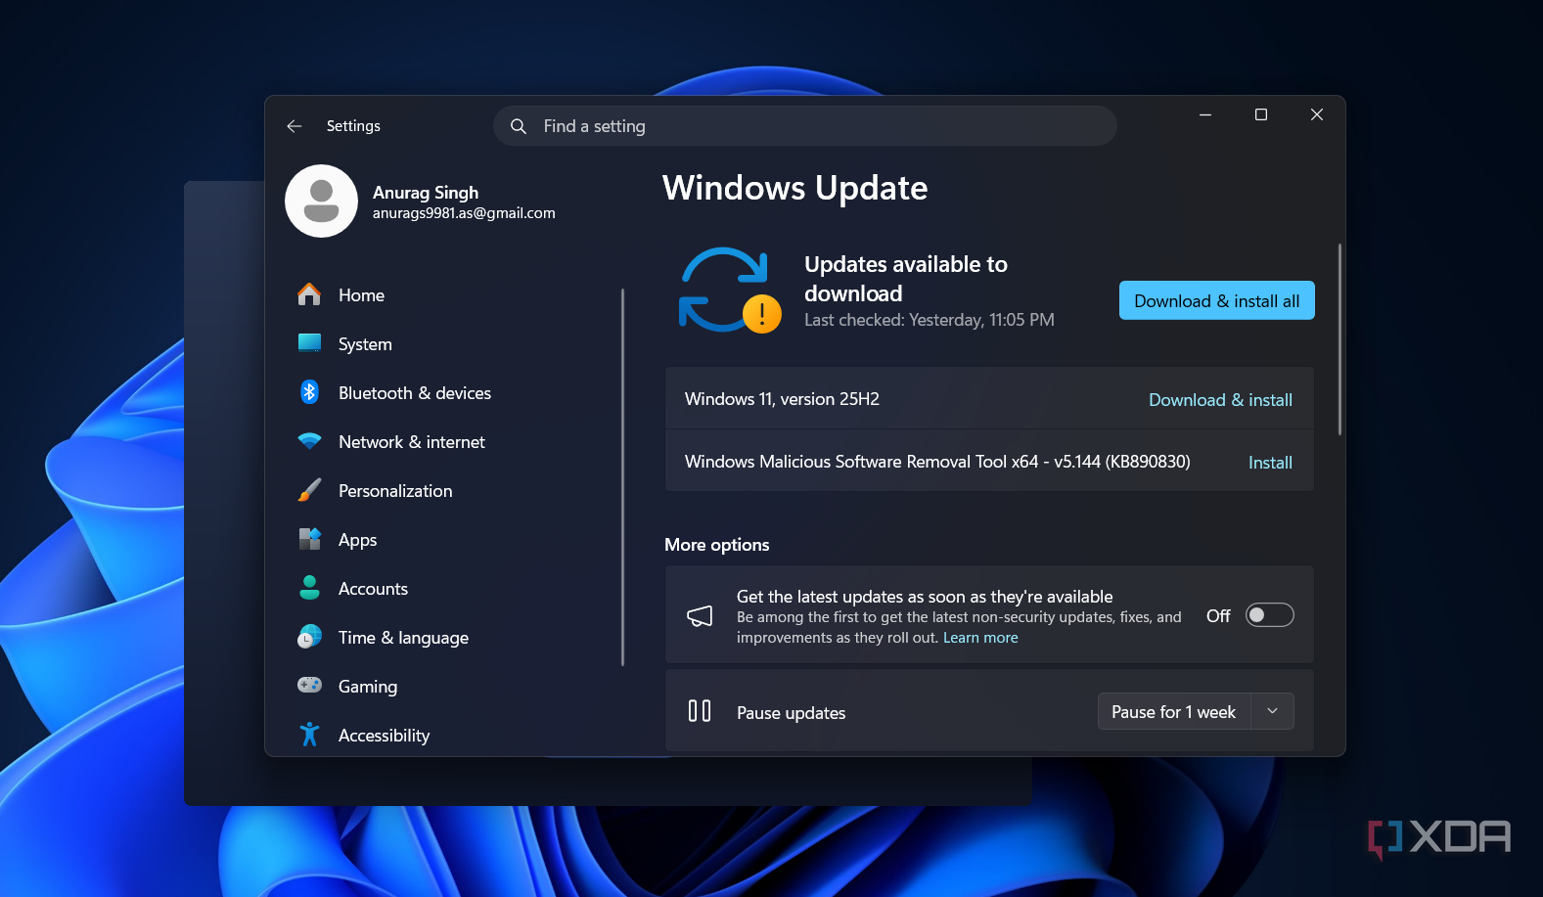The height and width of the screenshot is (897, 1543).
Task: Open the user profile avatar
Action: click(x=321, y=201)
